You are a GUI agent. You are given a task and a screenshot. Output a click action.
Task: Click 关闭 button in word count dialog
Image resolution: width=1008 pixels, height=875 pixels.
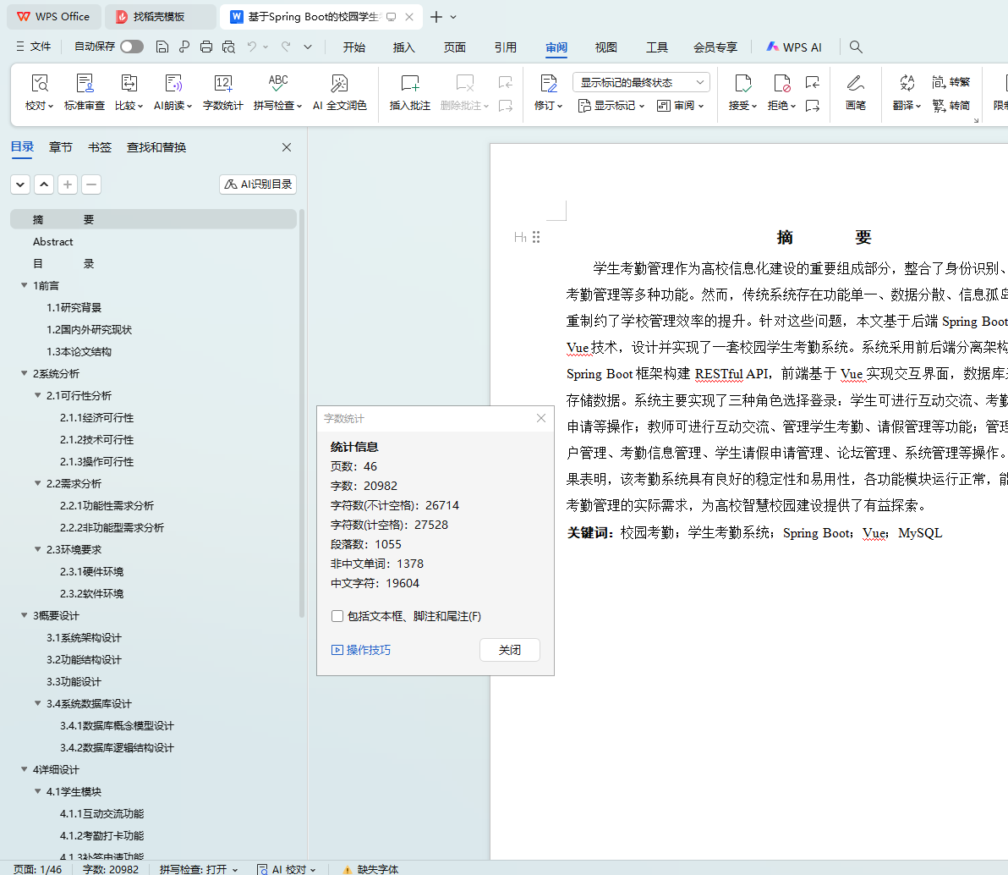(x=509, y=650)
